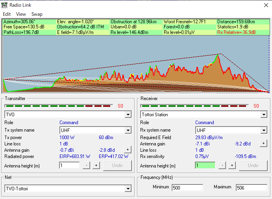Increase receiver antenna height with plus
The width and height of the screenshot is (272, 199).
pyautogui.click(x=232, y=166)
